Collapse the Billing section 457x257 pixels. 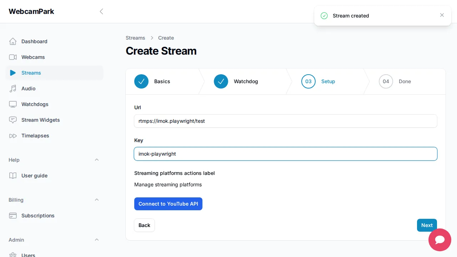point(97,200)
